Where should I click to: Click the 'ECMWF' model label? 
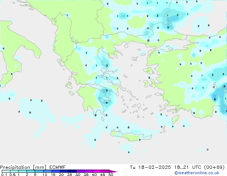click(58, 167)
